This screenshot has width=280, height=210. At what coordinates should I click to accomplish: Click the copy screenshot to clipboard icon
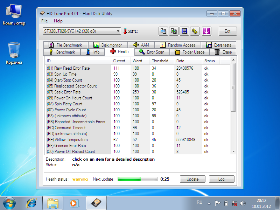tap(174, 31)
